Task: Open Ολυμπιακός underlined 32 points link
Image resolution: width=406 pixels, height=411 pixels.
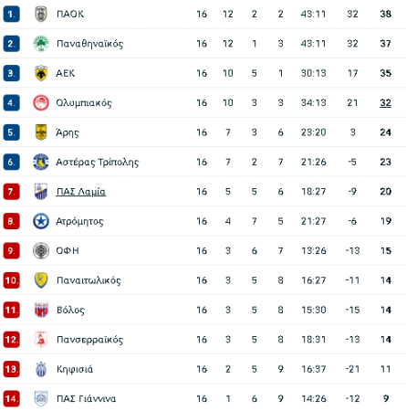Action: tap(385, 103)
